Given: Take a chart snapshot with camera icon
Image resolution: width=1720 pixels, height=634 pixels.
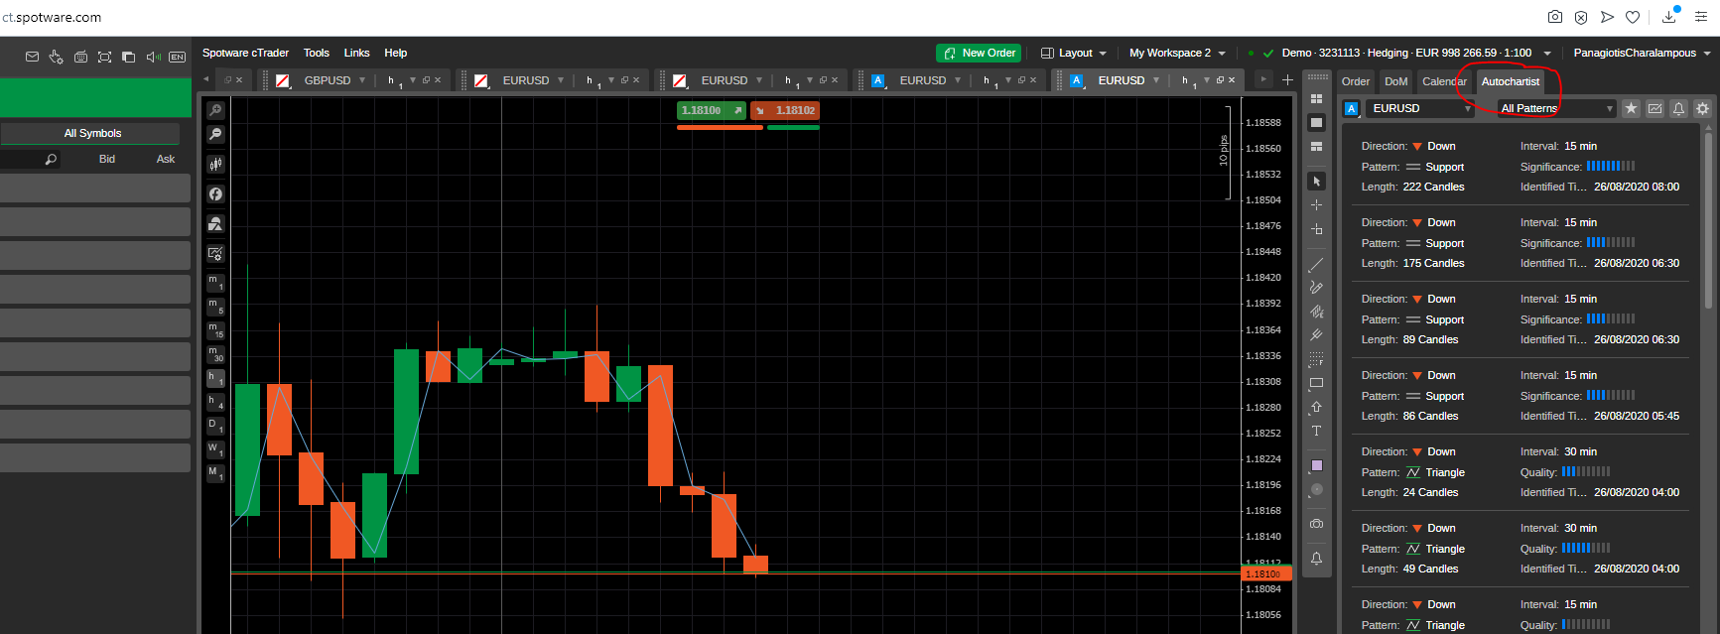Looking at the screenshot, I should click(1316, 524).
